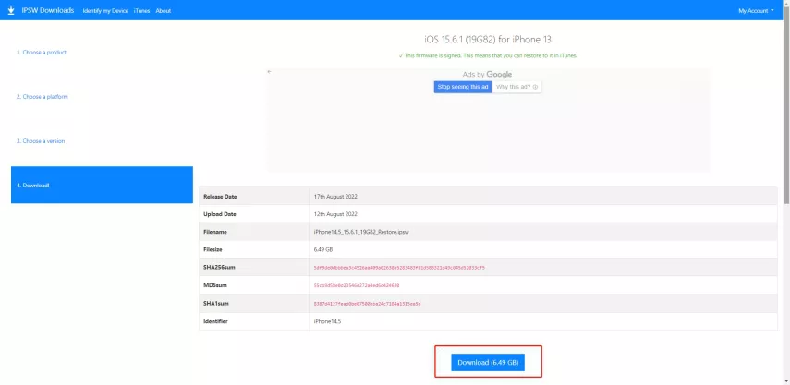Select the step 4 Download tab
This screenshot has height=385, width=790.
(102, 185)
